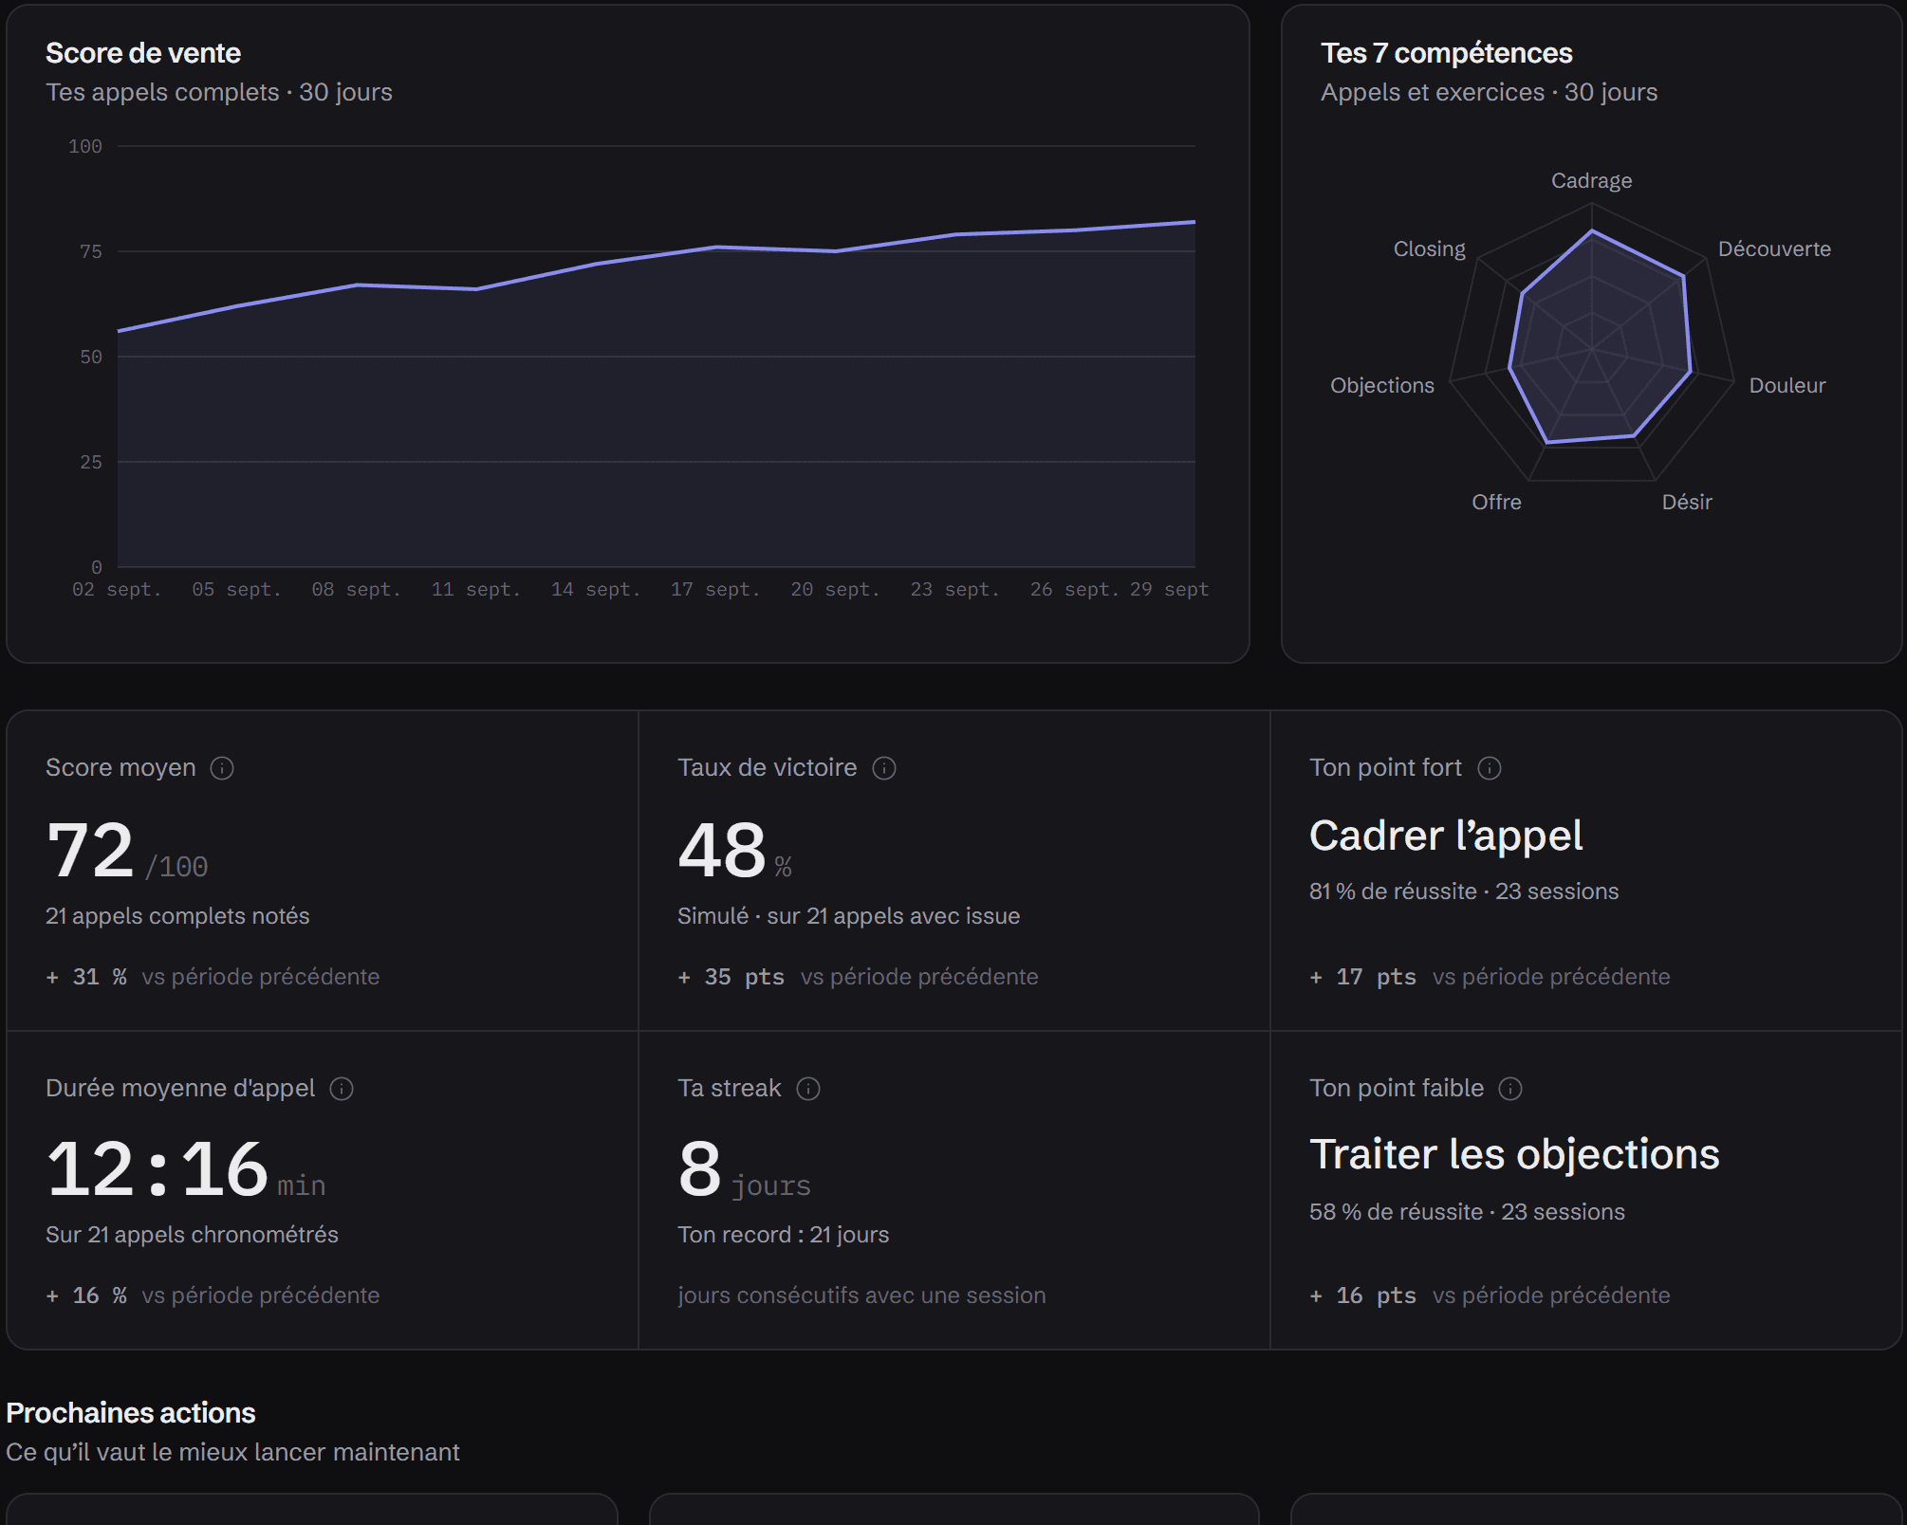Click info icon next to Ton point faible
Screen dimensions: 1907x1525
(x=1510, y=1089)
